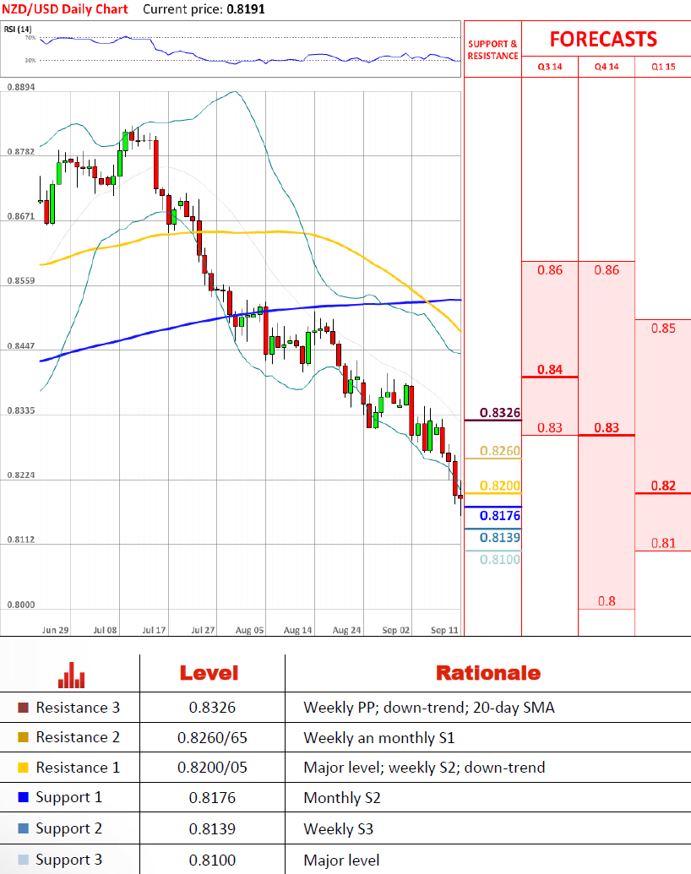The image size is (691, 874).
Task: Click the Resistance 1 yellow color swatch
Action: pyautogui.click(x=23, y=768)
